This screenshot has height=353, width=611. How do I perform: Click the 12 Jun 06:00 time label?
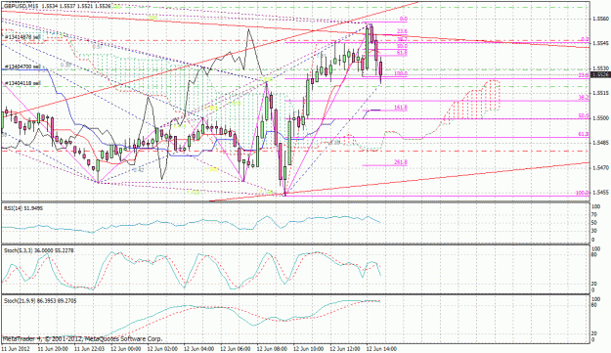point(235,349)
